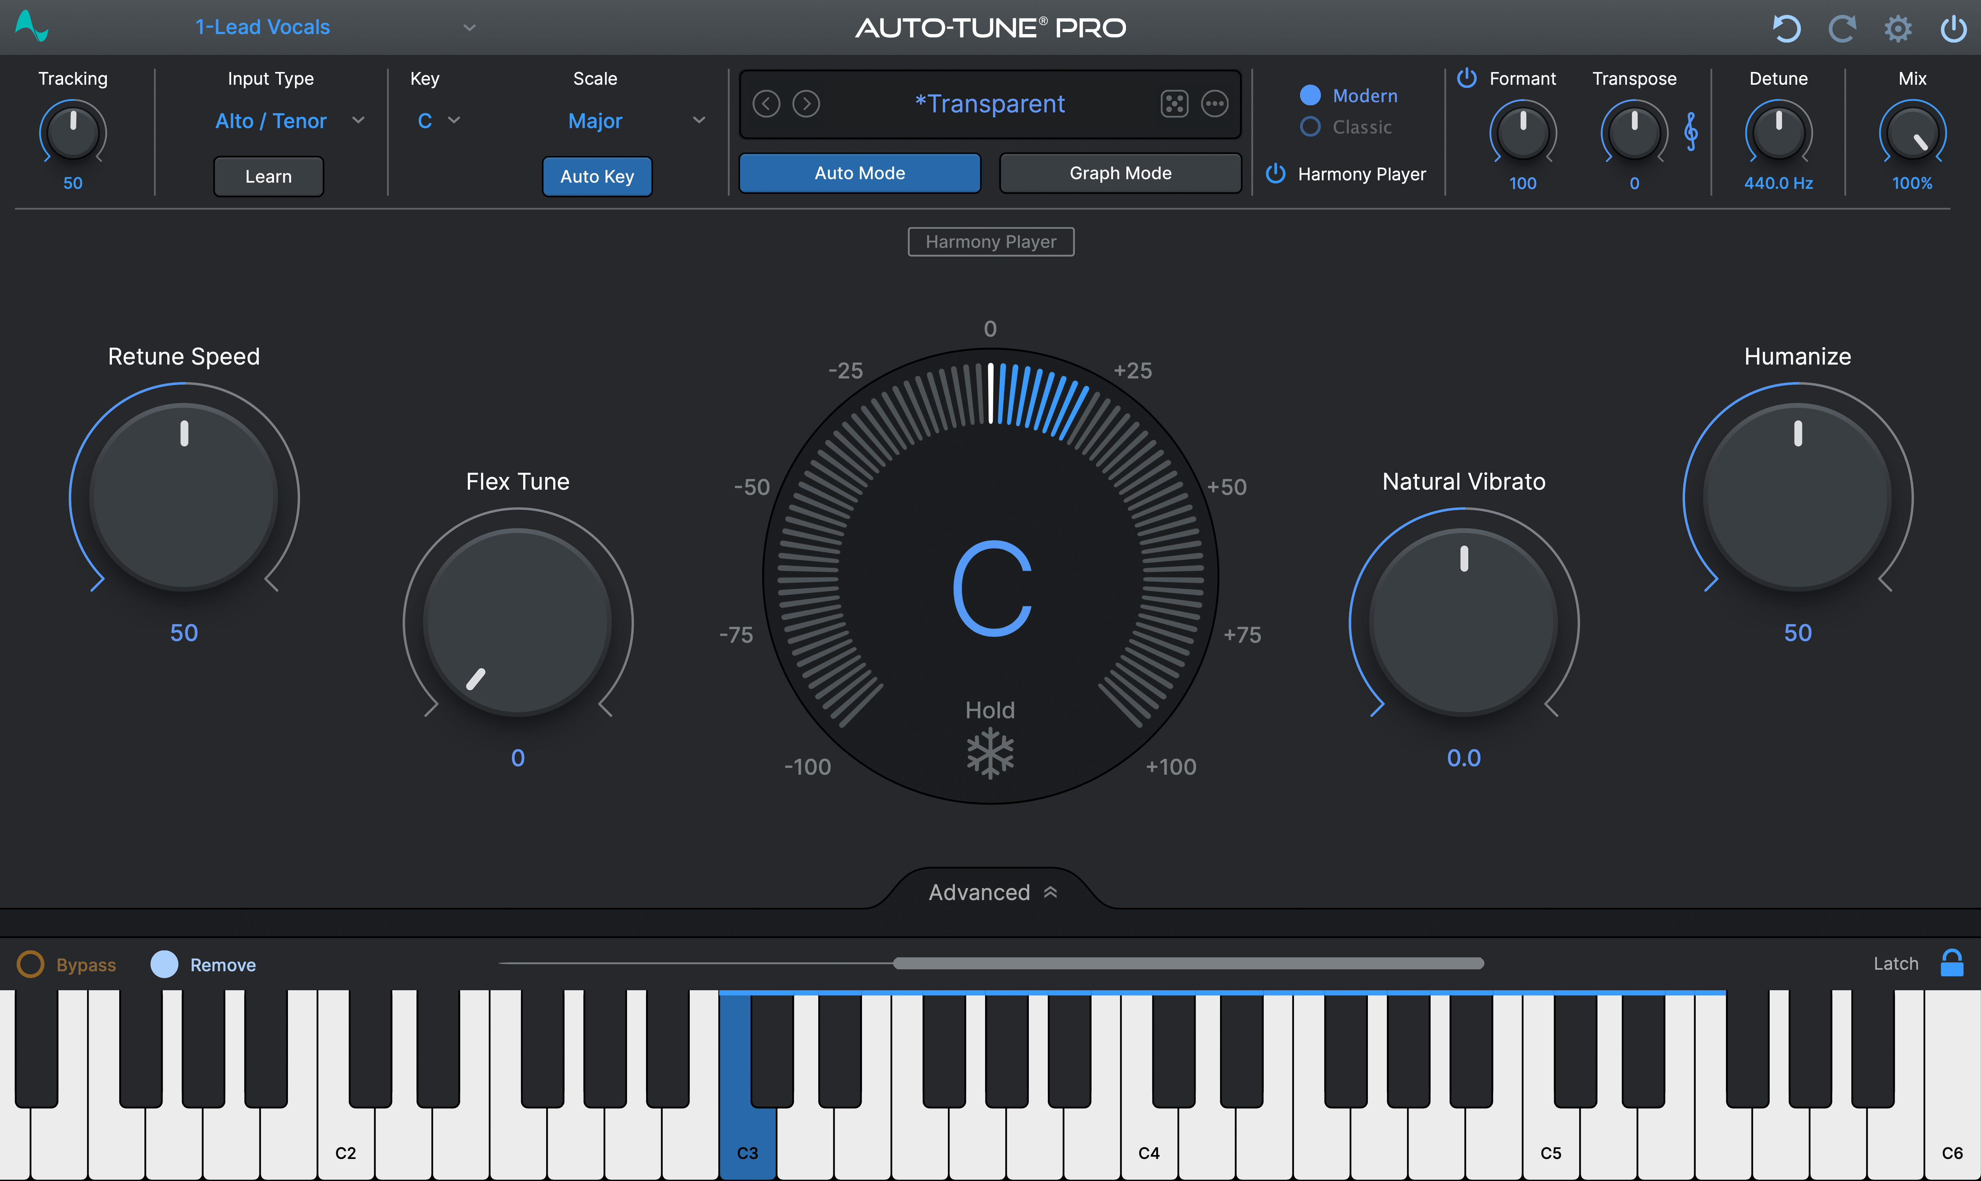Click the next preset arrow
The width and height of the screenshot is (1981, 1181).
[x=806, y=103]
